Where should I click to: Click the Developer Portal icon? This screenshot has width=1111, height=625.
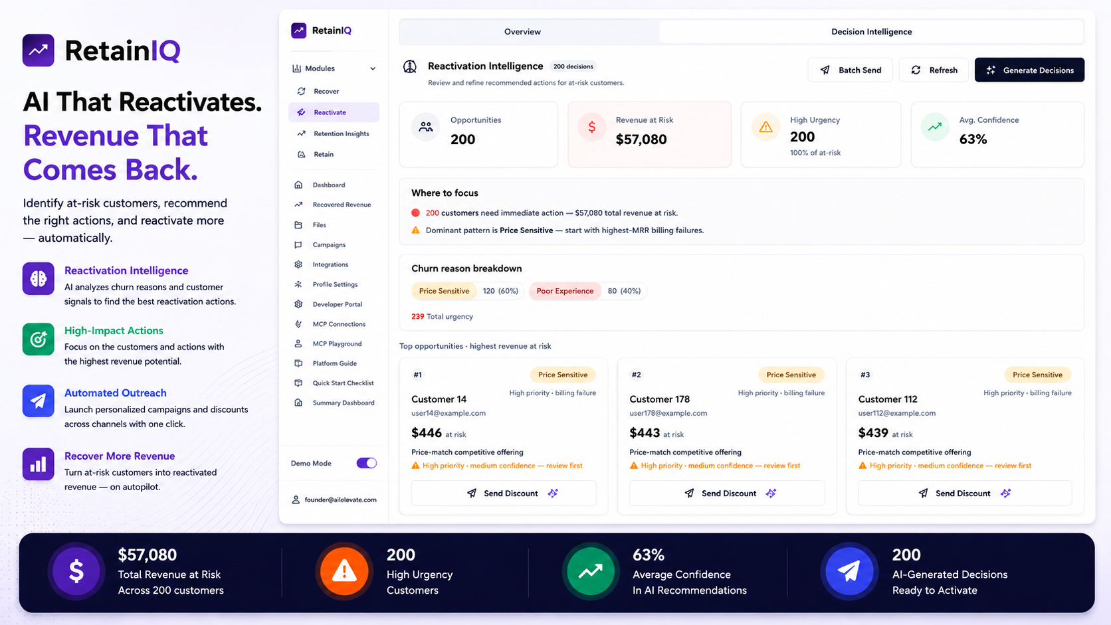298,304
